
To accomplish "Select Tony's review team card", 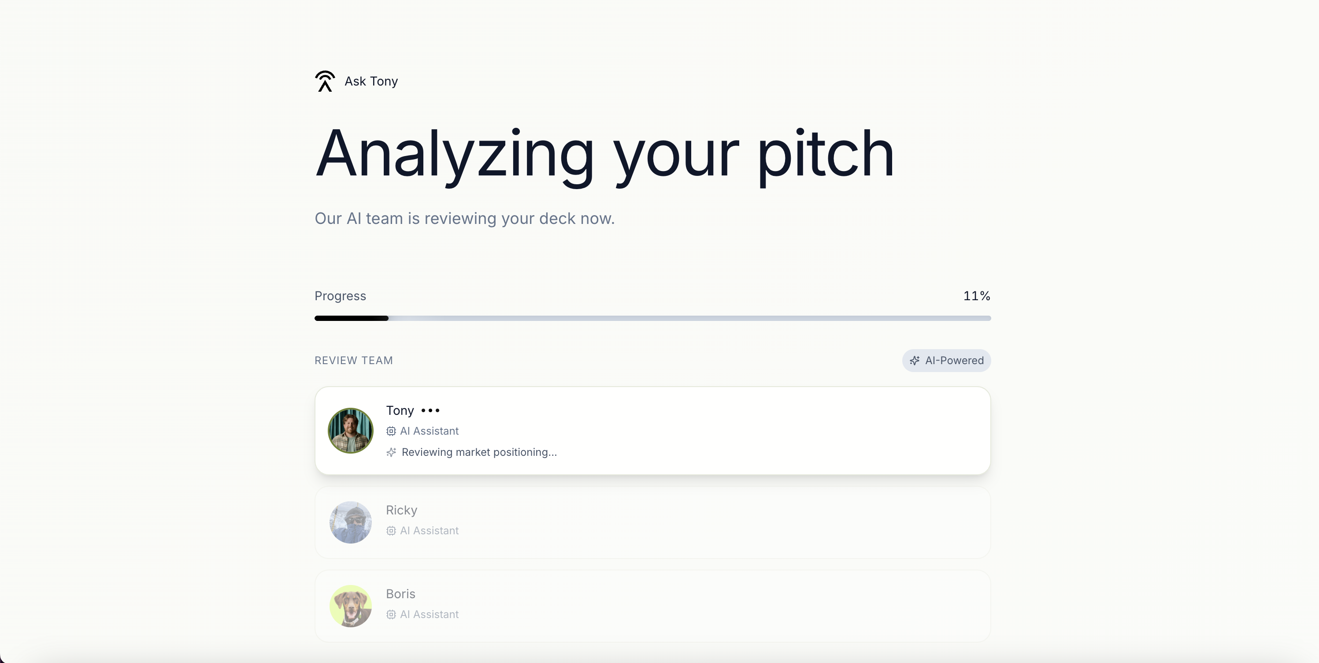I will 653,431.
